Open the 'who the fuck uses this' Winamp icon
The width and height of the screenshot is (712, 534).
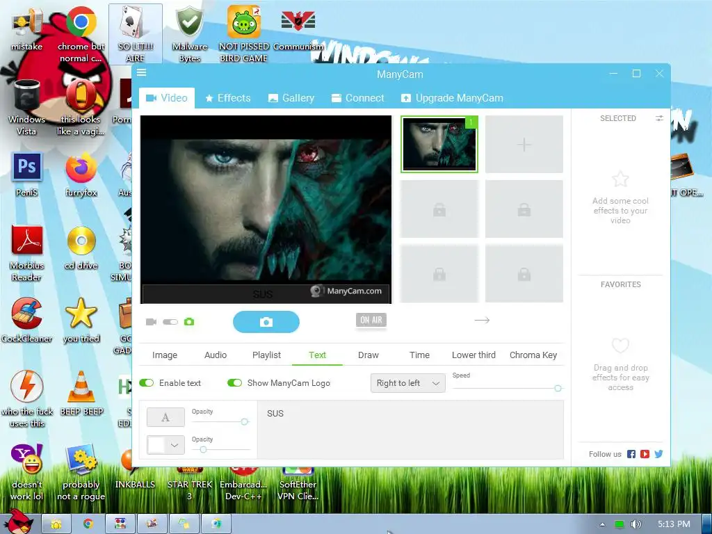[26, 400]
